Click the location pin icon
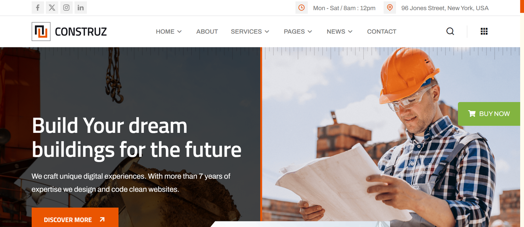The image size is (524, 227). click(390, 8)
